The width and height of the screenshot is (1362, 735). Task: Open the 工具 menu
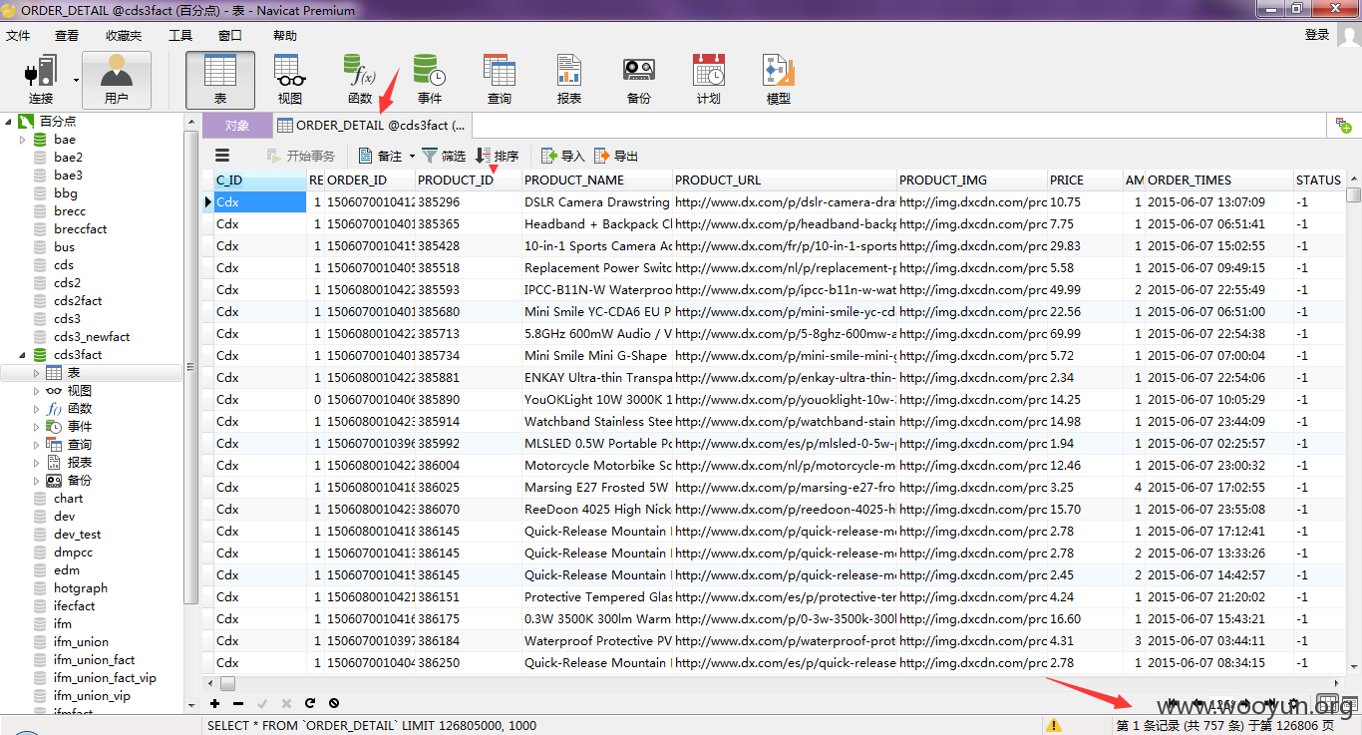coord(180,35)
